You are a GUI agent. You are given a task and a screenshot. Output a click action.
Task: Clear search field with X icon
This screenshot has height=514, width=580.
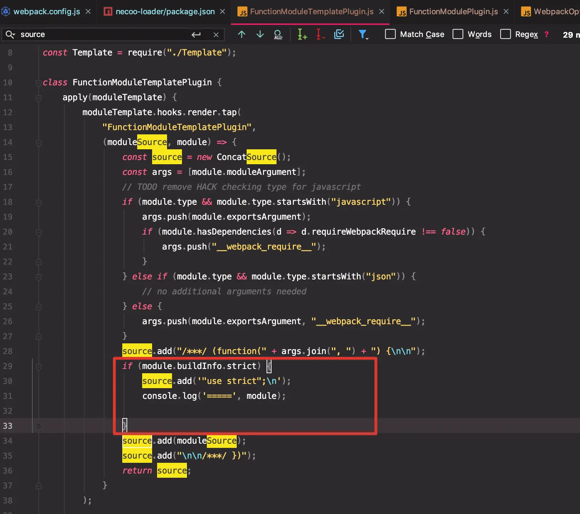[x=216, y=34]
